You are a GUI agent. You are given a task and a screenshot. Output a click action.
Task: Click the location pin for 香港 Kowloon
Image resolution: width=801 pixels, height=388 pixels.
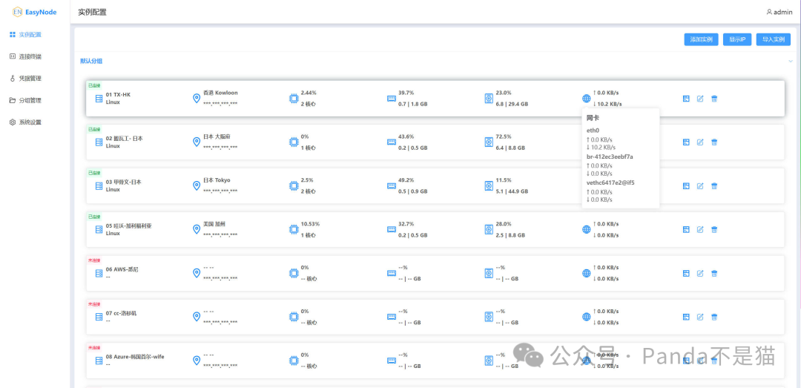[196, 98]
